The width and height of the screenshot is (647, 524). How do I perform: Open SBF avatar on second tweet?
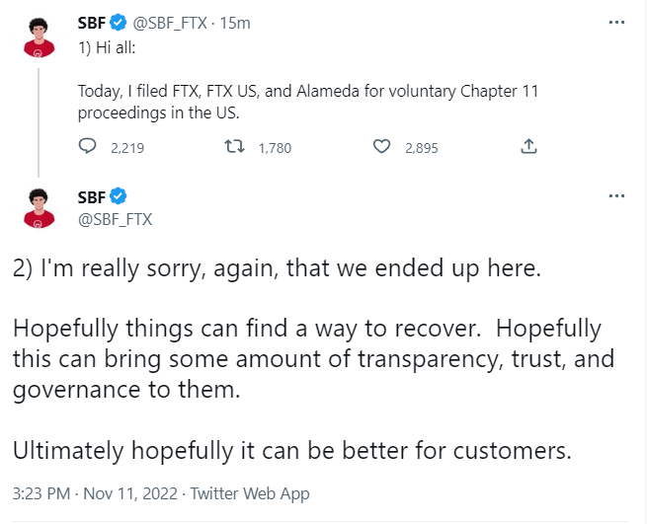40,206
